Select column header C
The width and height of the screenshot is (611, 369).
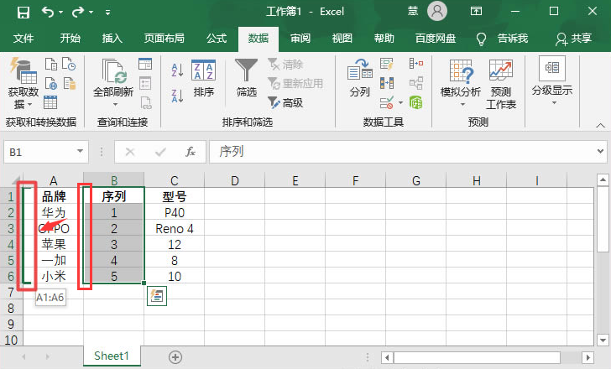click(x=175, y=180)
